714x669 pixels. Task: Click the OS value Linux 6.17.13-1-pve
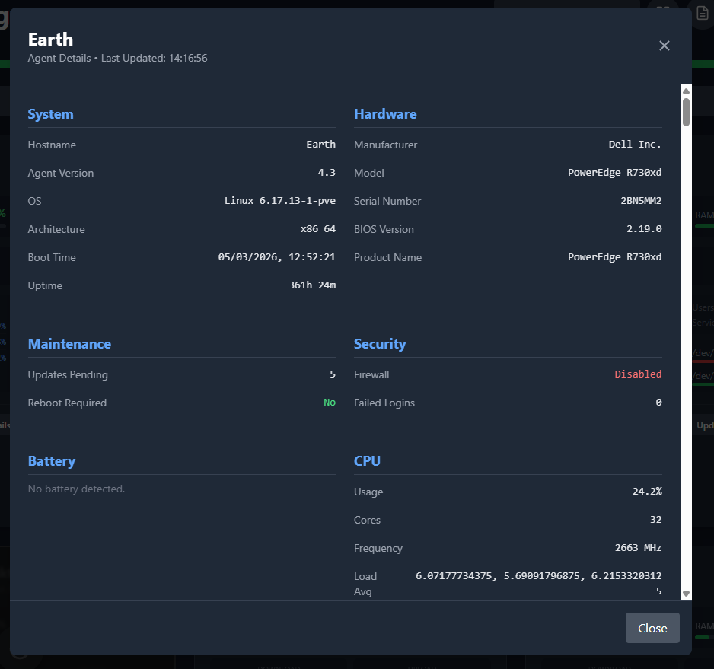pyautogui.click(x=279, y=201)
